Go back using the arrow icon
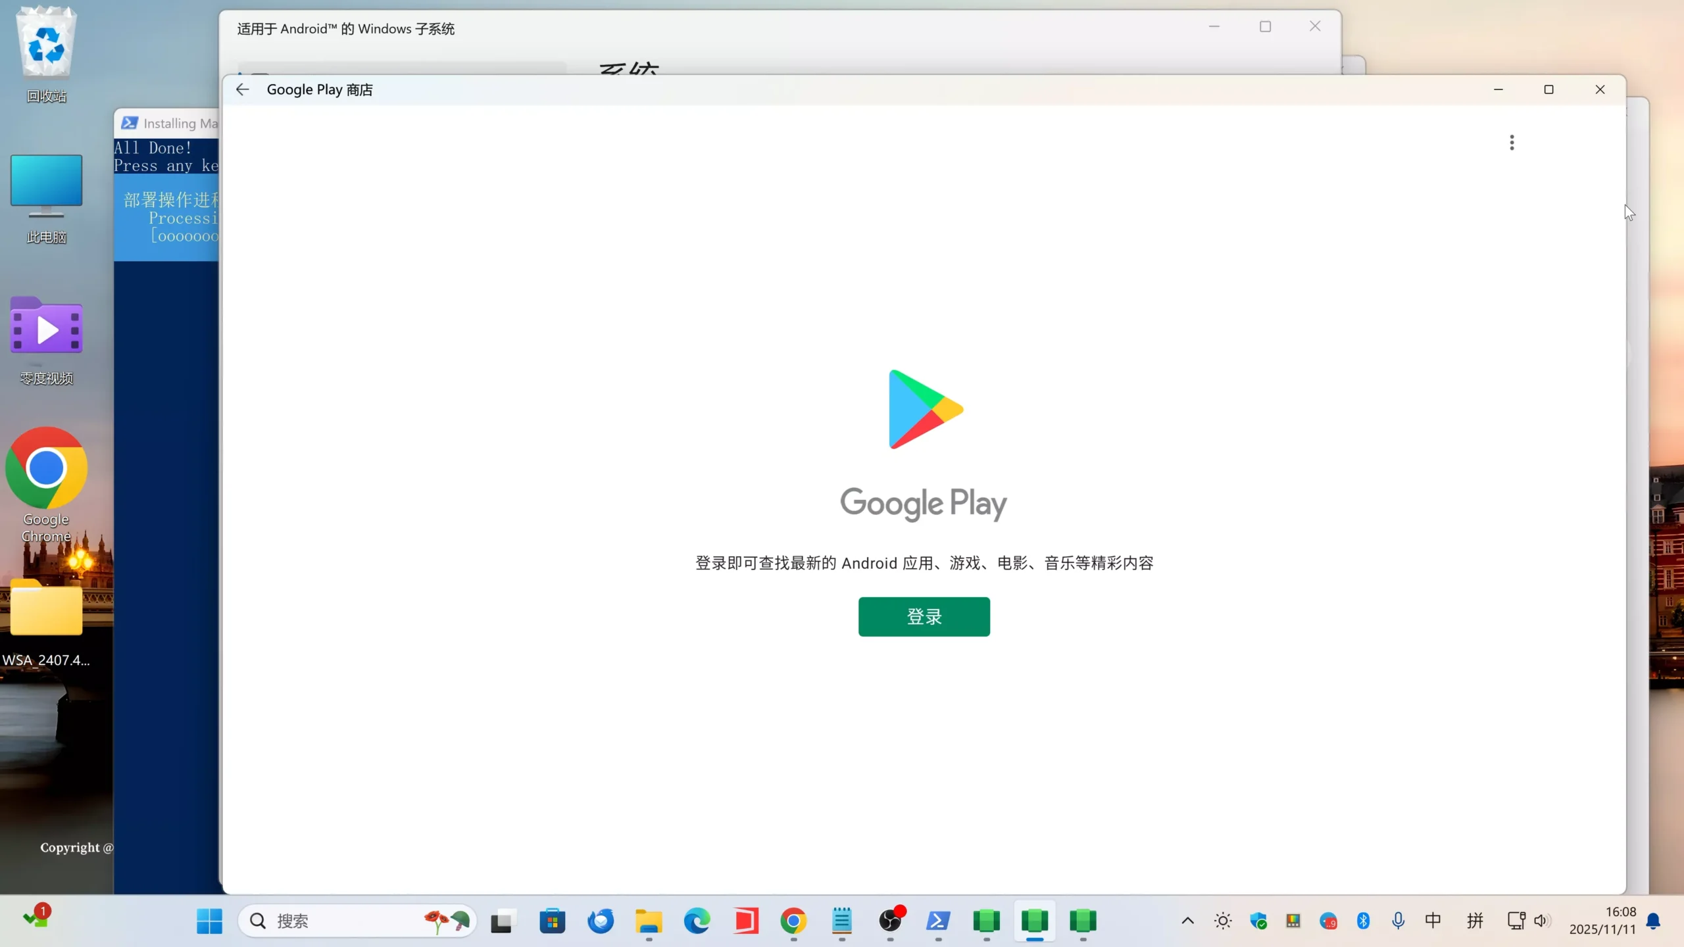The width and height of the screenshot is (1684, 947). [243, 89]
